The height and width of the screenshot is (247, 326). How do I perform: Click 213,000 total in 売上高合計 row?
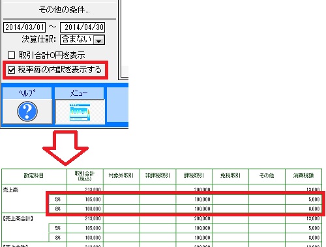pyautogui.click(x=93, y=218)
